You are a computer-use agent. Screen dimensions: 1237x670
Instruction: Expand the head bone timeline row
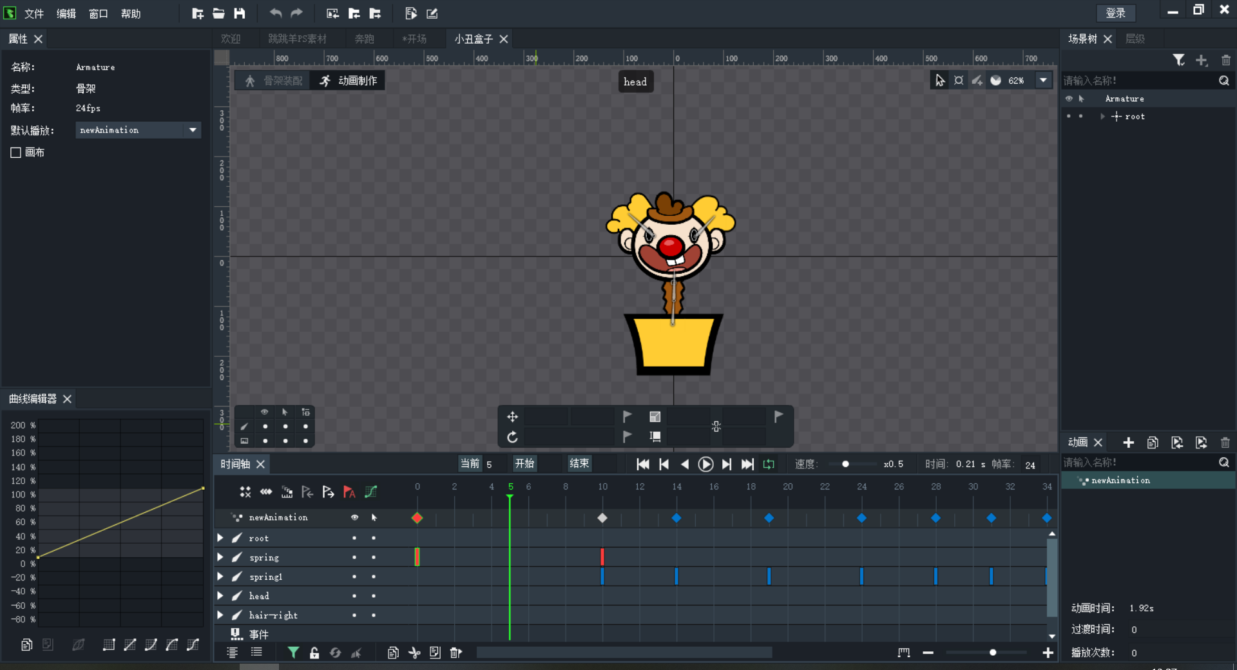pos(220,596)
